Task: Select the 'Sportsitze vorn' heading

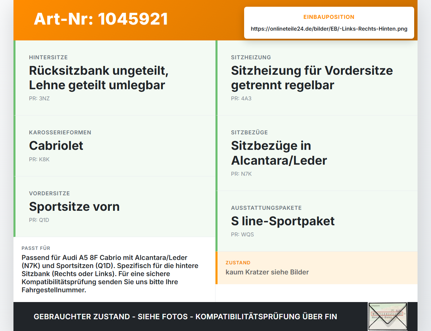Action: [74, 206]
